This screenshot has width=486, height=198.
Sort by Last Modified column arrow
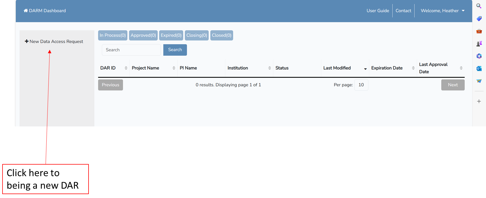365,69
